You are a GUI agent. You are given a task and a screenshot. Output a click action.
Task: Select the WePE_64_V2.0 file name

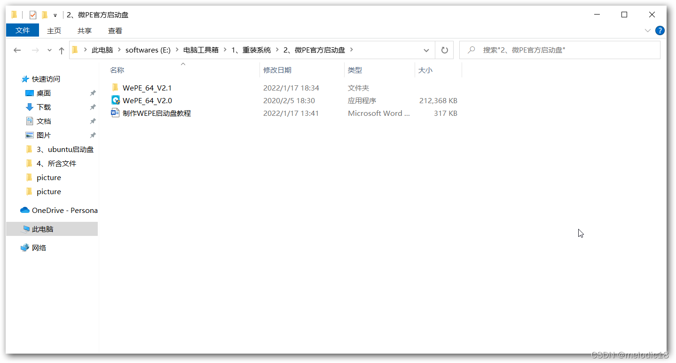click(147, 100)
